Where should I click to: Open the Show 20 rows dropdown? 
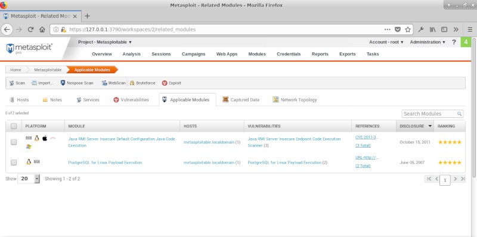[x=29, y=179]
